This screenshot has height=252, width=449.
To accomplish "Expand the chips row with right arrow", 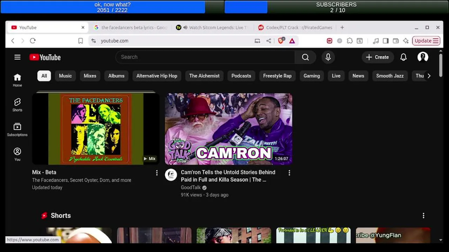I will (429, 76).
